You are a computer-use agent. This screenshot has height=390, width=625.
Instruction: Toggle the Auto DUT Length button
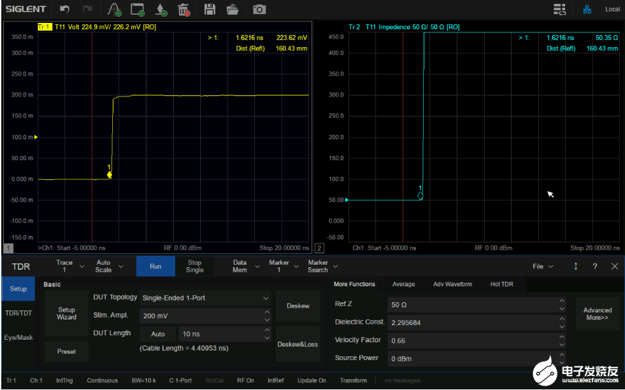158,334
